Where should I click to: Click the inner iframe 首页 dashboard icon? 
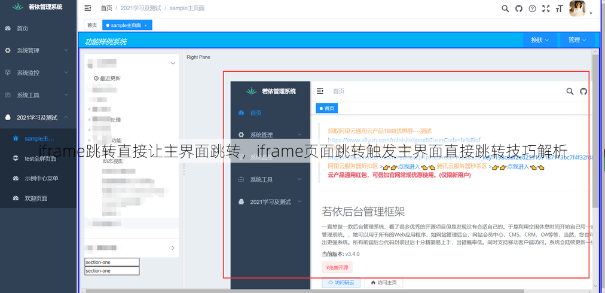(241, 113)
